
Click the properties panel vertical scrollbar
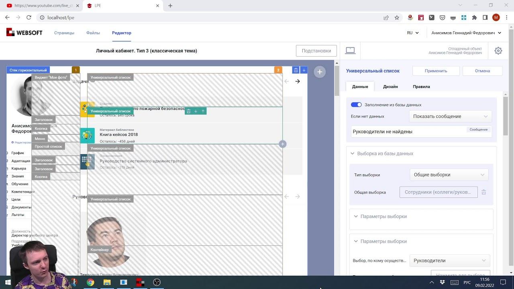506,116
